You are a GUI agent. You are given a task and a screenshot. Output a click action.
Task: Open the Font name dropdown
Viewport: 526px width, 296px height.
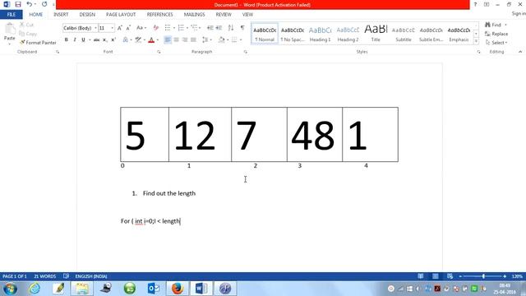pyautogui.click(x=95, y=28)
